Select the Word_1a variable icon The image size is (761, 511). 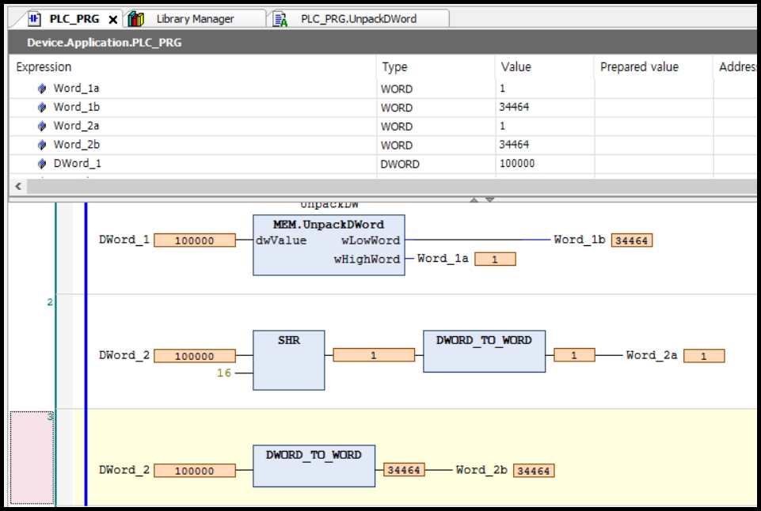click(42, 89)
